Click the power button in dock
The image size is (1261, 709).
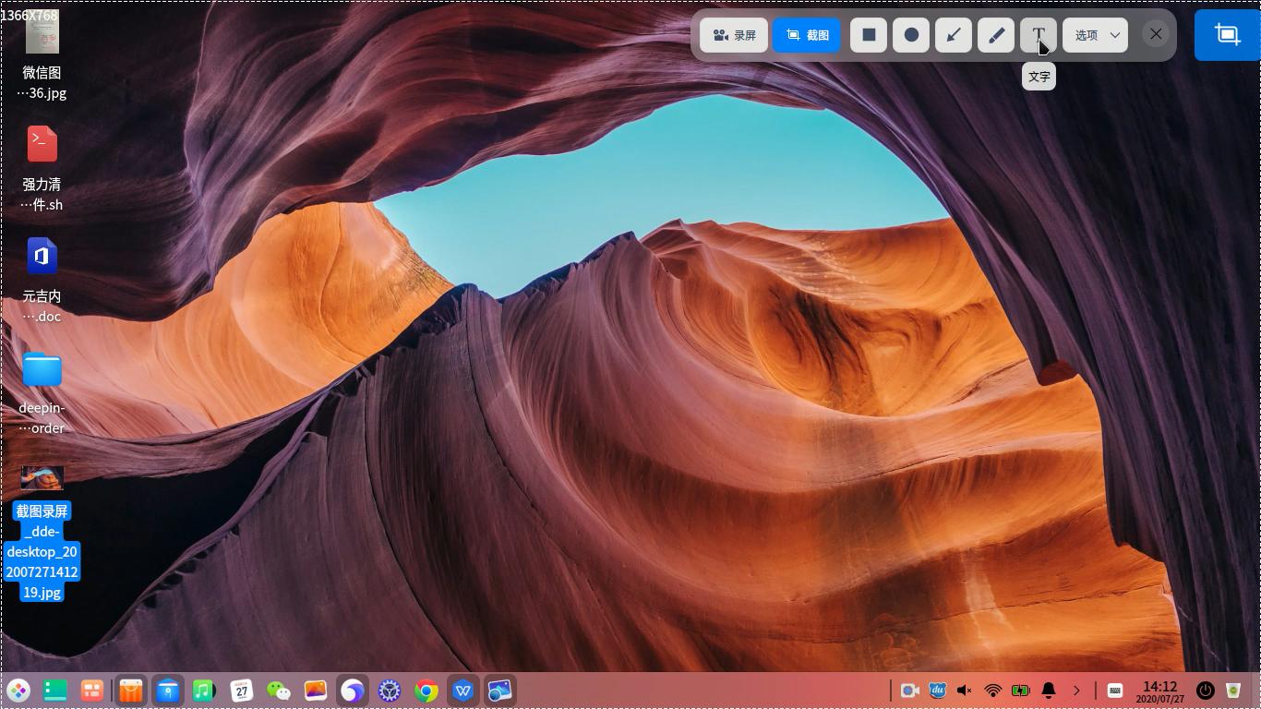1206,691
